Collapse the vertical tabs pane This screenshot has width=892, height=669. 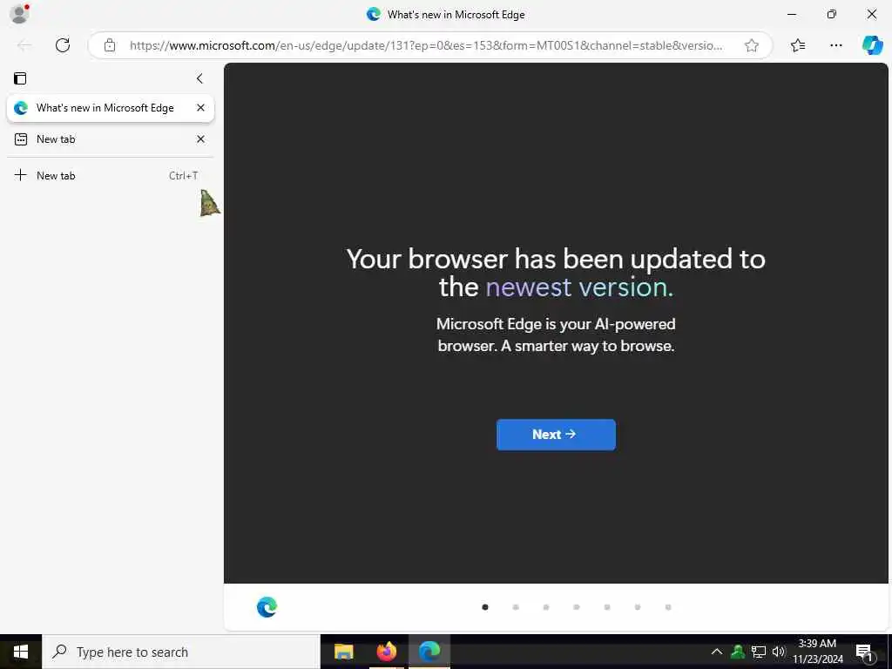pyautogui.click(x=199, y=78)
